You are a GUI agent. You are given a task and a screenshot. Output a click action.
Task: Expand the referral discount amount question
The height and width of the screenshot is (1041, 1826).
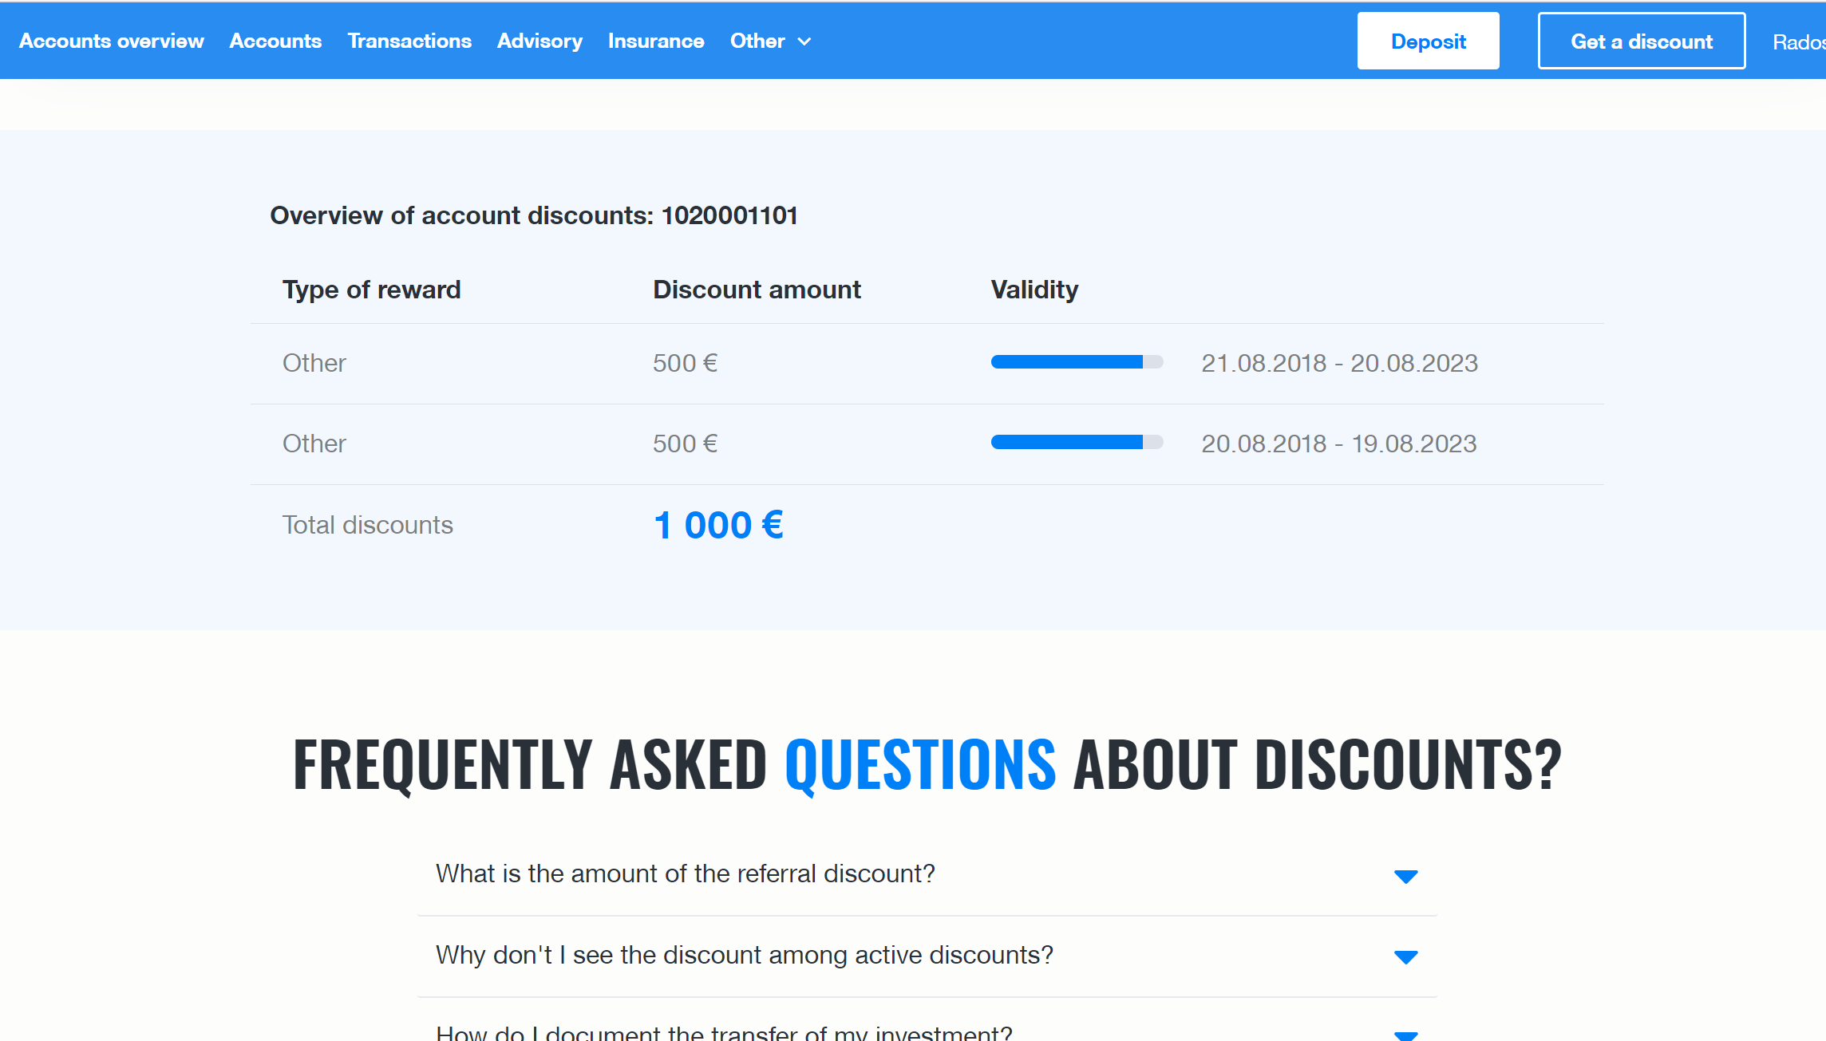pos(685,873)
